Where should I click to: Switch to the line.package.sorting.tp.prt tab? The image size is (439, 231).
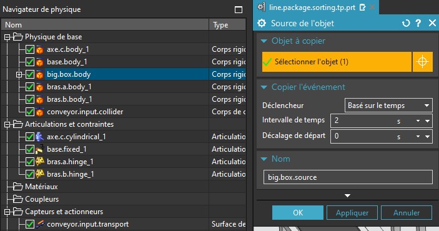pos(312,7)
